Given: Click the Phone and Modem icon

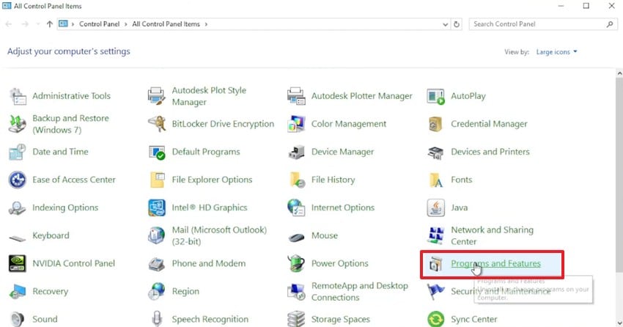Looking at the screenshot, I should pyautogui.click(x=157, y=264).
